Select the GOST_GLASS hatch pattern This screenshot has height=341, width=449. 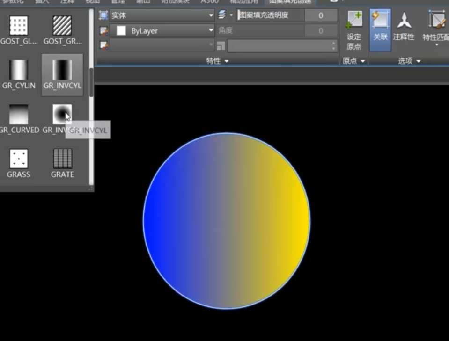pyautogui.click(x=19, y=26)
